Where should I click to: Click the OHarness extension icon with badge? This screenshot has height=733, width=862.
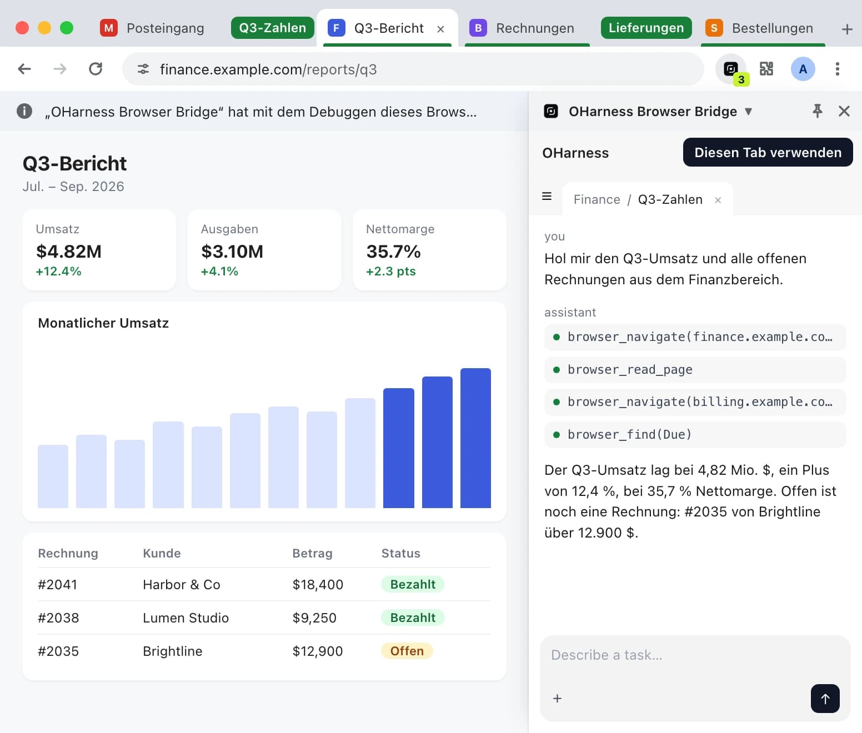click(731, 69)
